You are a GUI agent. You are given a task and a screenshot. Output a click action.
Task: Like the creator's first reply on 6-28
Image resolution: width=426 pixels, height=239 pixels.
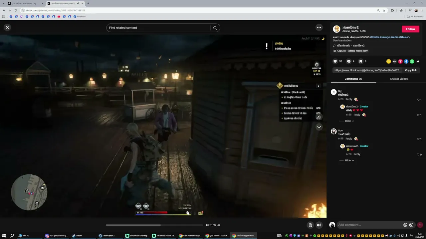pyautogui.click(x=418, y=115)
